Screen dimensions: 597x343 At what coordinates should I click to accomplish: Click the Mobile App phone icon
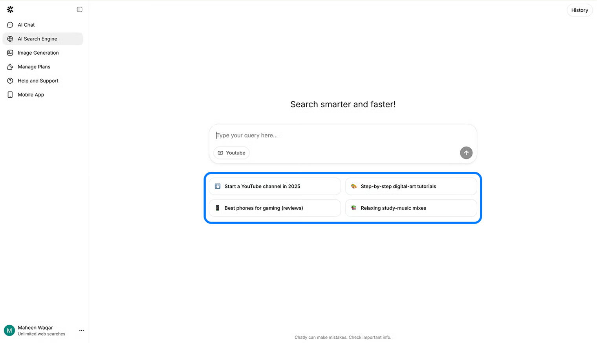[x=10, y=95]
